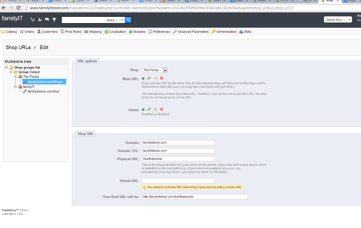
Task: Click the Stats bar chart icon
Action: pyautogui.click(x=241, y=32)
